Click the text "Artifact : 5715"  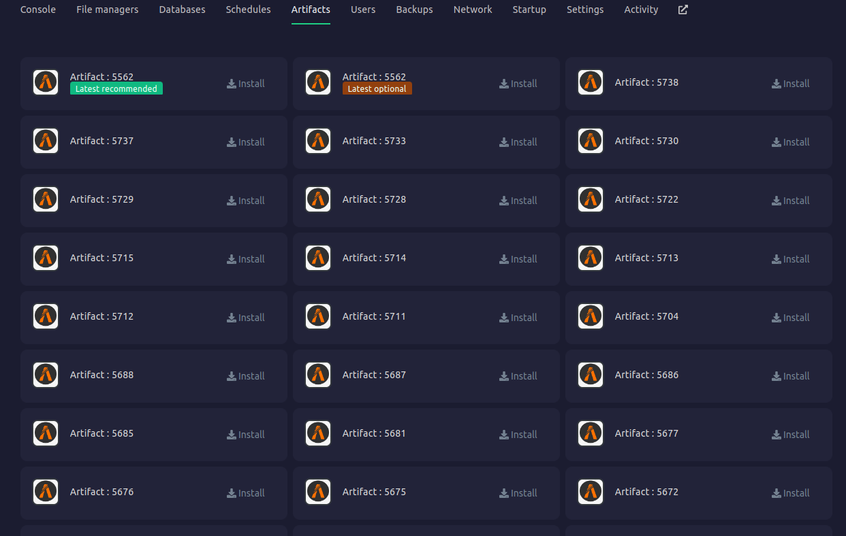(101, 258)
